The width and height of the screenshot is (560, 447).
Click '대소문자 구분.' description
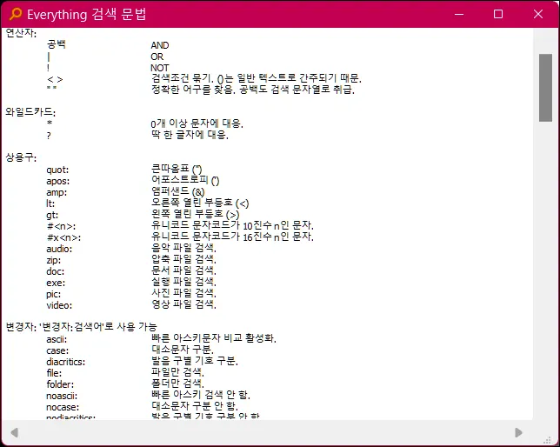tap(182, 349)
